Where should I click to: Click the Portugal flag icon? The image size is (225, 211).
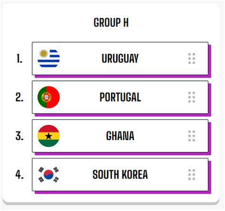point(48,97)
